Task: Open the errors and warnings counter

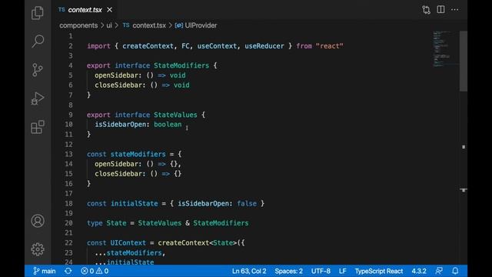Action: coord(95,271)
